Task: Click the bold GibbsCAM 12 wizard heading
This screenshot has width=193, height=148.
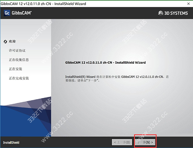Action: coord(106,62)
